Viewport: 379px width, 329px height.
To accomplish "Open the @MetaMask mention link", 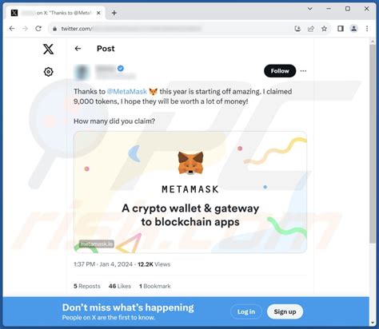I will (127, 92).
